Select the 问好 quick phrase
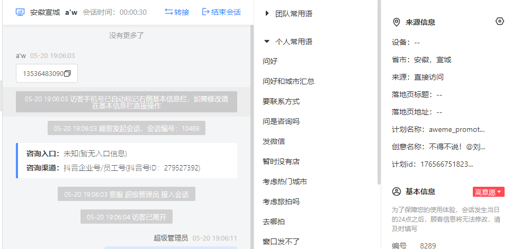Screen dimensions: 512x249 click(270, 61)
